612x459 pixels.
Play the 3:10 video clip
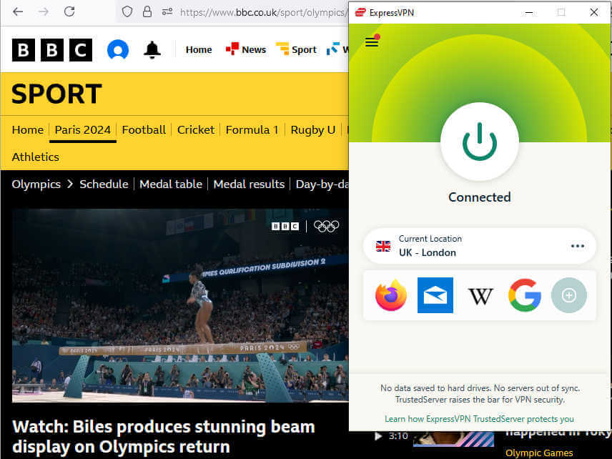point(391,436)
